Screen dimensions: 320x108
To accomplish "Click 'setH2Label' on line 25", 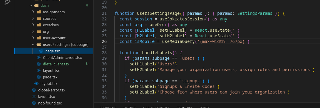I will tap(172, 36).
